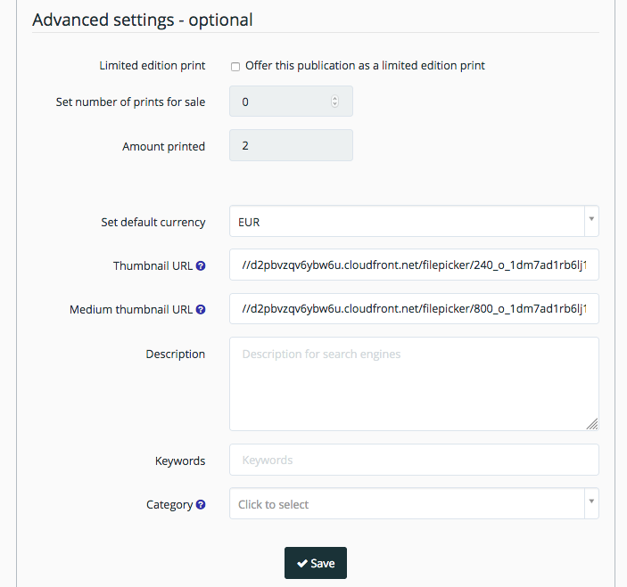This screenshot has width=627, height=587.
Task: Click the Category help icon
Action: (x=201, y=504)
